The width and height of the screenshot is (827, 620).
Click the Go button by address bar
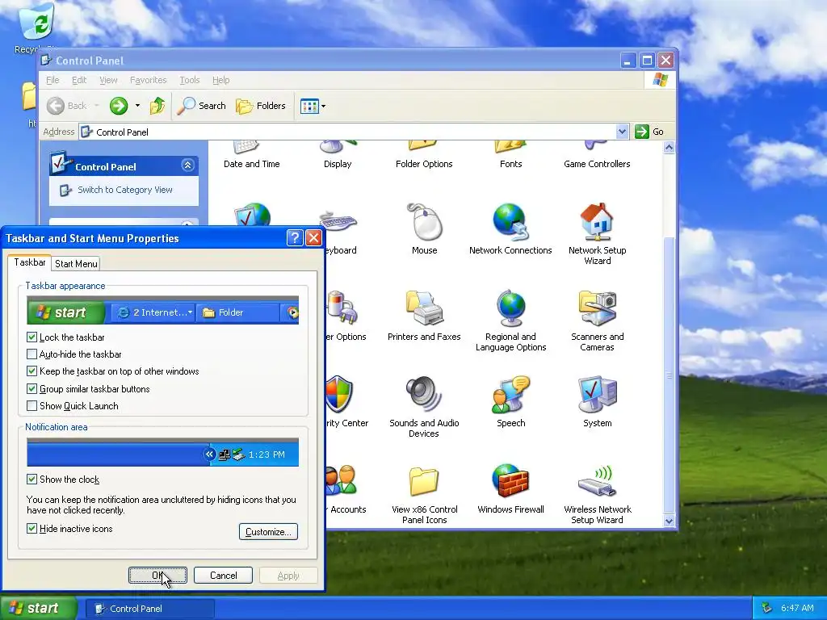(650, 132)
